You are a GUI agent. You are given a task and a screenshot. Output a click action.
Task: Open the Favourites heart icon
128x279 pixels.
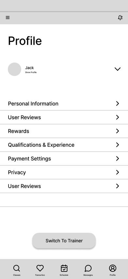40,268
